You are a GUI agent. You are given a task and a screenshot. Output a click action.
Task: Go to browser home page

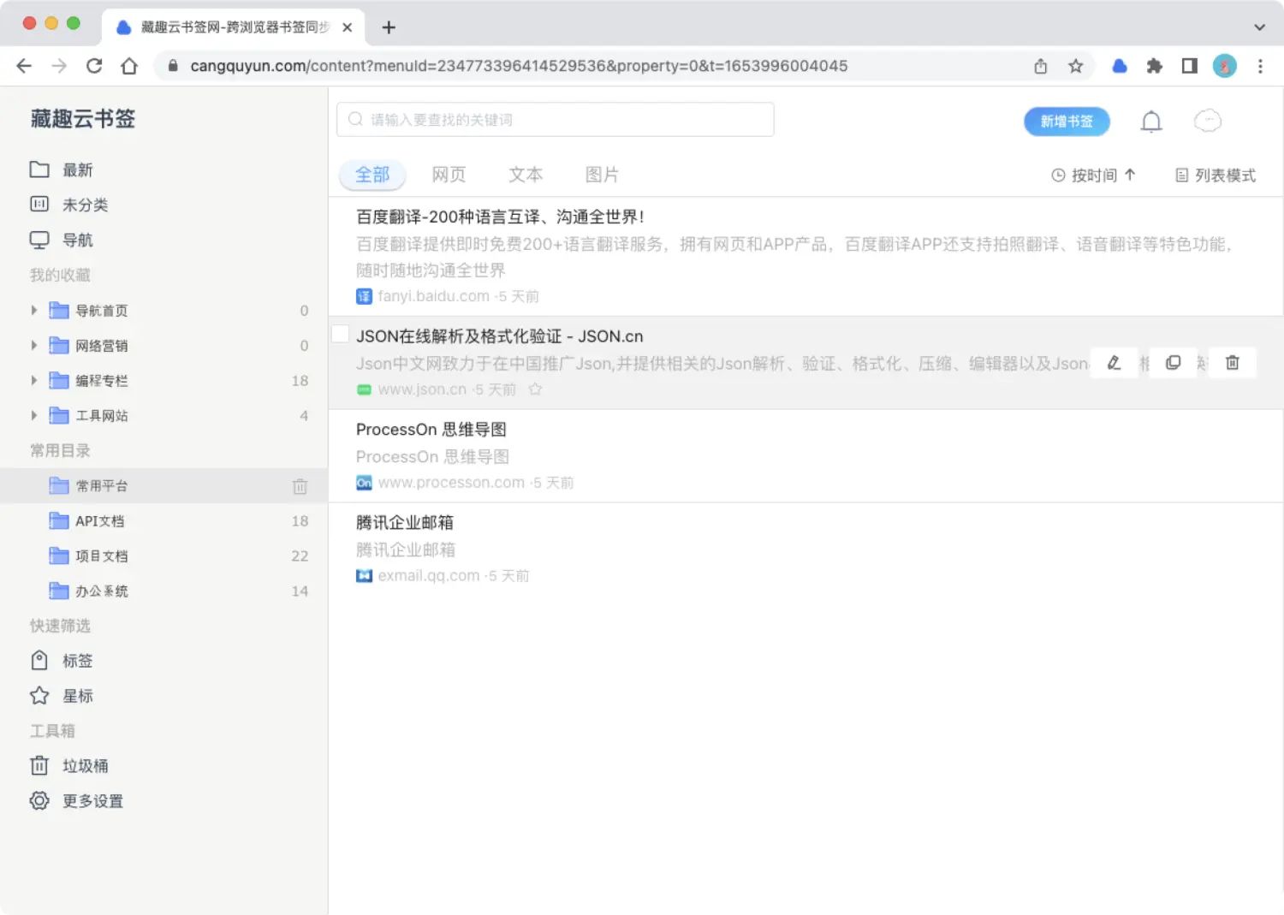pyautogui.click(x=129, y=66)
